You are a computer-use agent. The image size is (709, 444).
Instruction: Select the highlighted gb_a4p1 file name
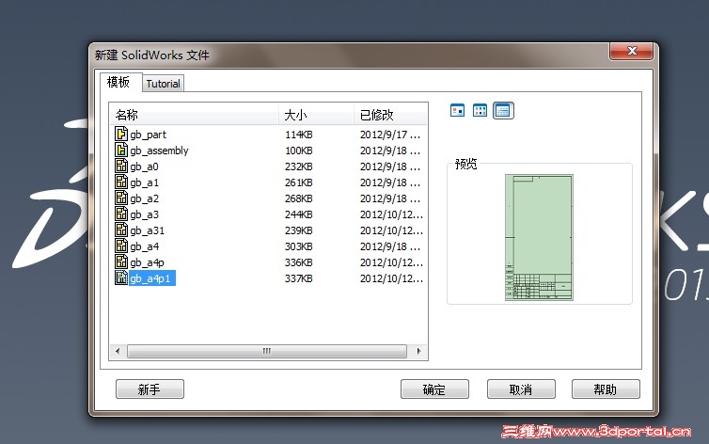tap(152, 278)
